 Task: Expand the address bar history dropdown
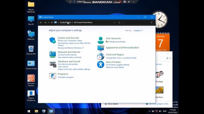click(x=114, y=22)
